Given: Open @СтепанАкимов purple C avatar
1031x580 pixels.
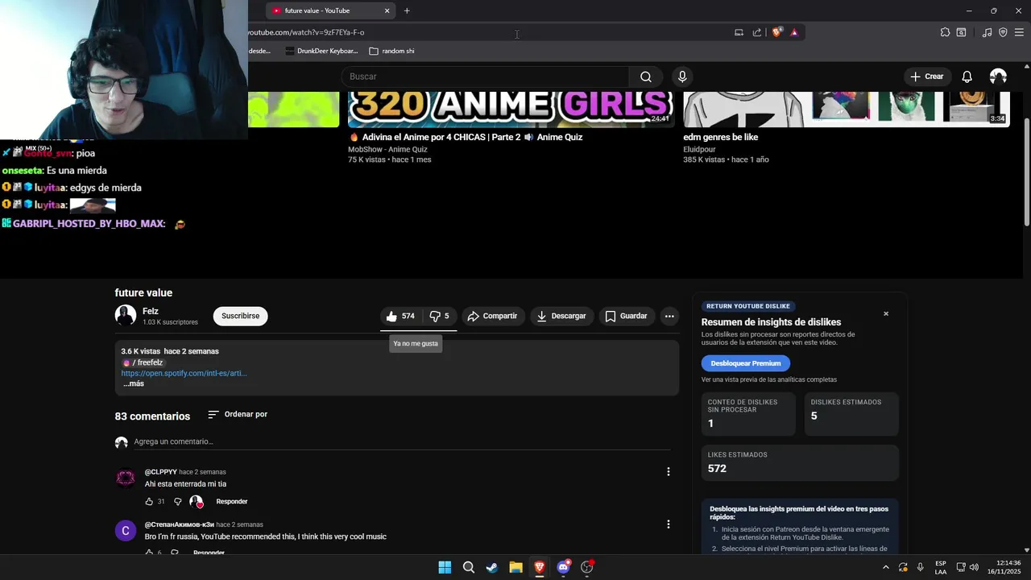Looking at the screenshot, I should click(126, 531).
